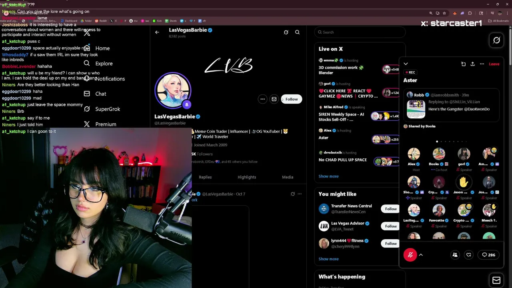Follow lynn444 fitness
The image size is (512, 288).
391,243
